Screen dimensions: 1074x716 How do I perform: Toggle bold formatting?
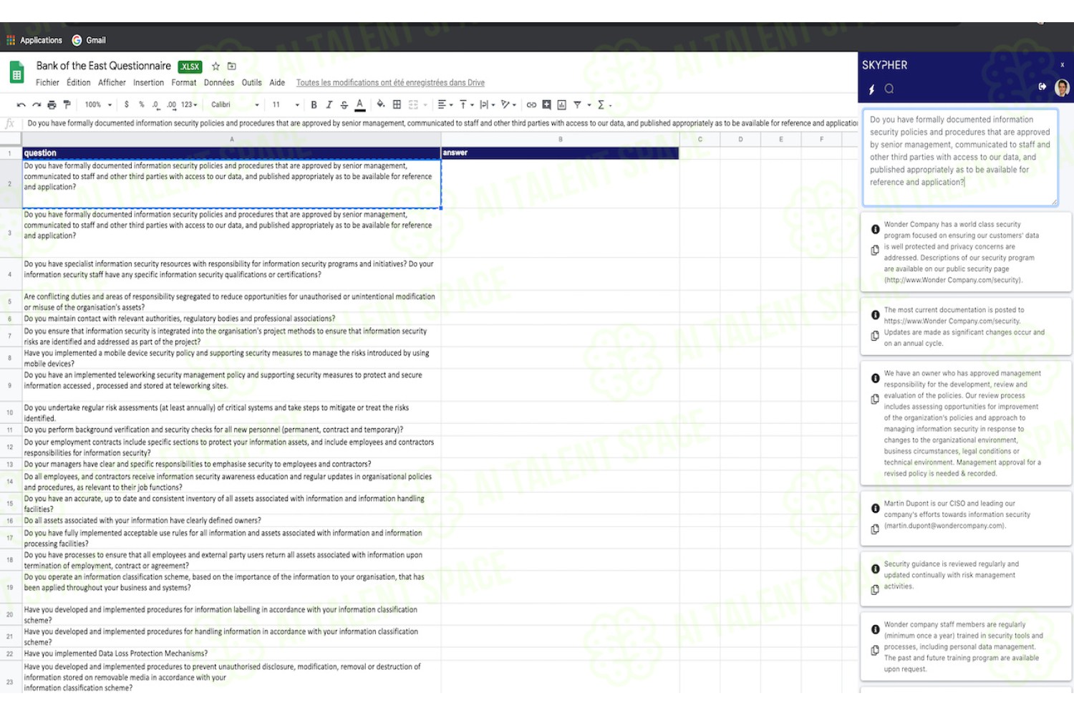(x=314, y=105)
